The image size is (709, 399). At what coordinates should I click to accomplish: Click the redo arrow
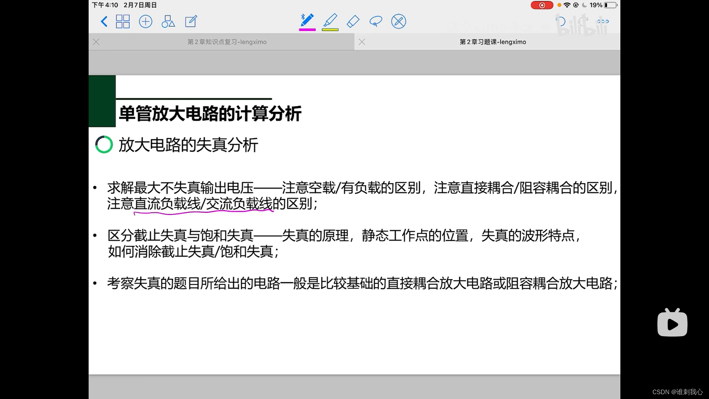click(583, 21)
